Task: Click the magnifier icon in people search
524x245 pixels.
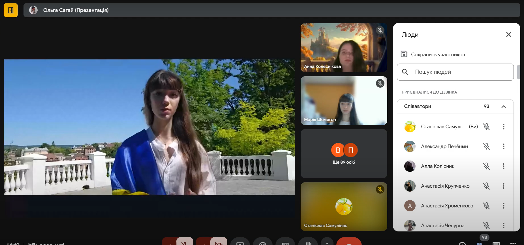Action: (405, 72)
